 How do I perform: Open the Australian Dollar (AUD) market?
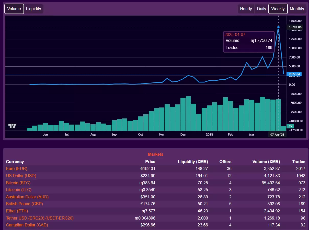pos(27,197)
